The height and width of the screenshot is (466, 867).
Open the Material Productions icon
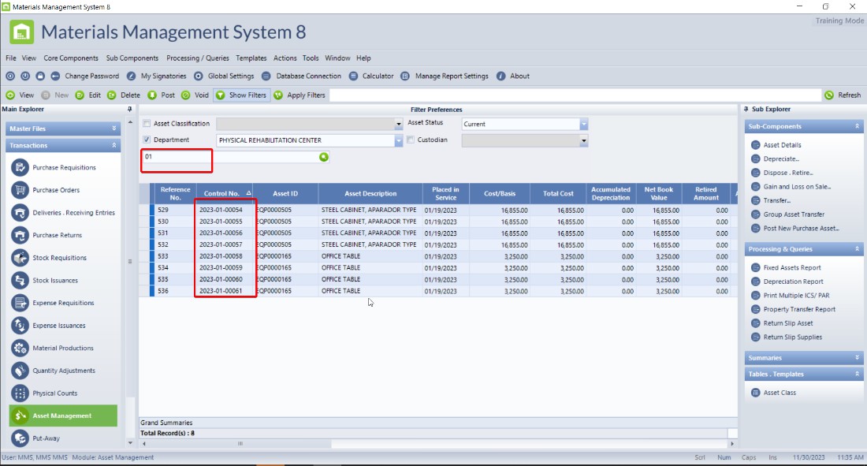click(x=20, y=348)
